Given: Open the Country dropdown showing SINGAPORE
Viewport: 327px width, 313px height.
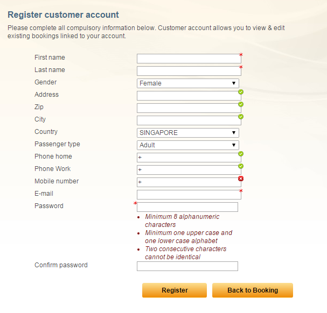Looking at the screenshot, I should (188, 133).
